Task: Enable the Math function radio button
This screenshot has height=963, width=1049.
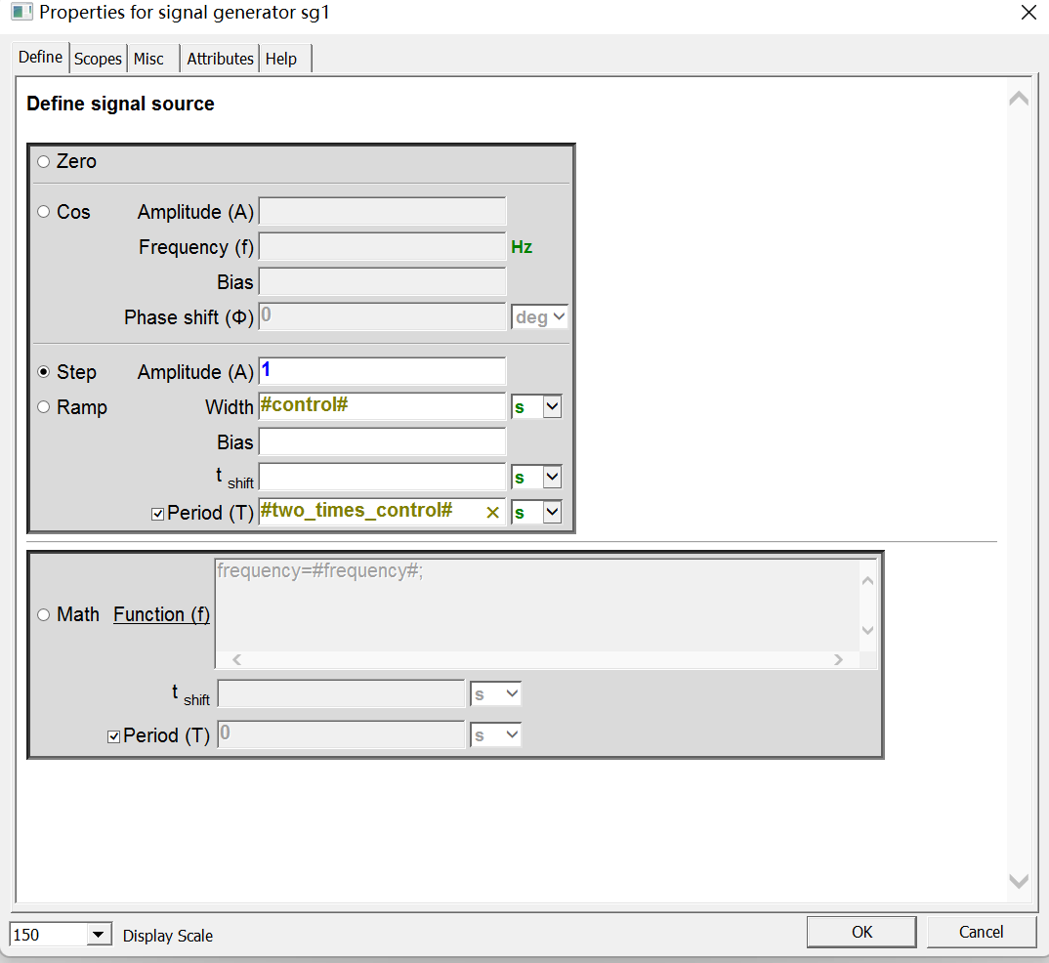Action: 43,614
